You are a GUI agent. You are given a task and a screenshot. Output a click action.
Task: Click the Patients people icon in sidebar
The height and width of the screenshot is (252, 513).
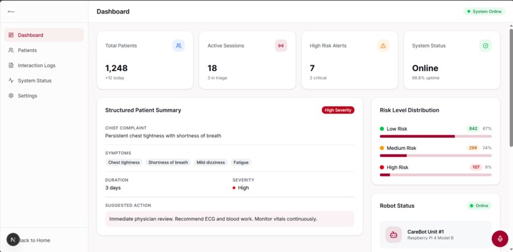click(x=11, y=50)
